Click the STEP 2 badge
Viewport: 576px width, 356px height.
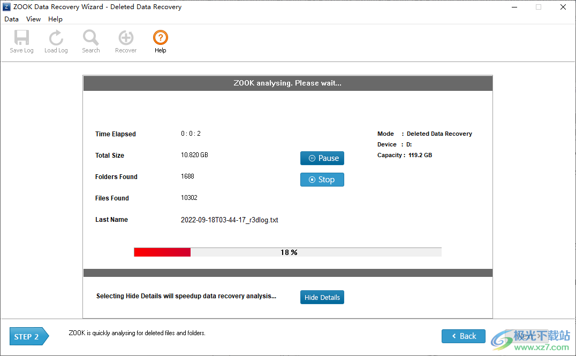(26, 336)
